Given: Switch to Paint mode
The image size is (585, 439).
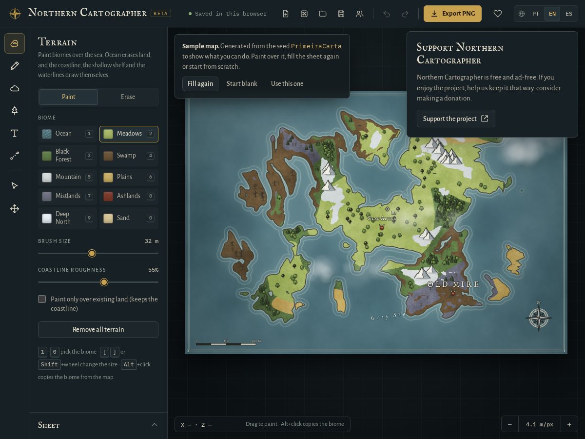Looking at the screenshot, I should click(x=69, y=97).
